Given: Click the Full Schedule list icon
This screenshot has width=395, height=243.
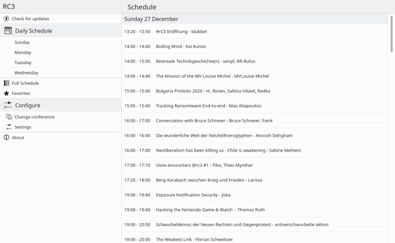Looking at the screenshot, I should (7, 83).
